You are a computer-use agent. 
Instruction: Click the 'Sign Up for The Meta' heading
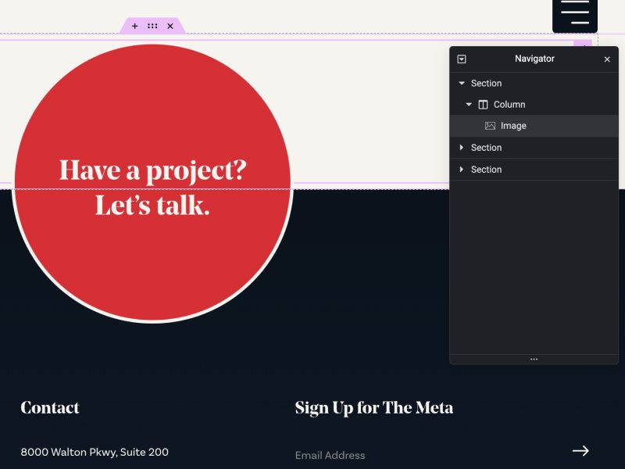(x=374, y=408)
